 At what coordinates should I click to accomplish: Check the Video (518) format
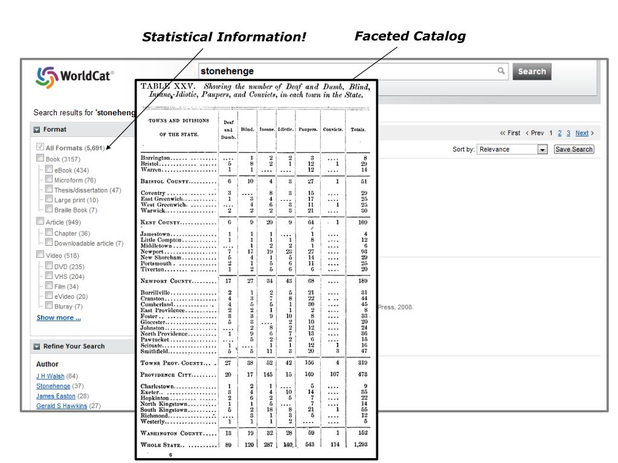pyautogui.click(x=40, y=254)
